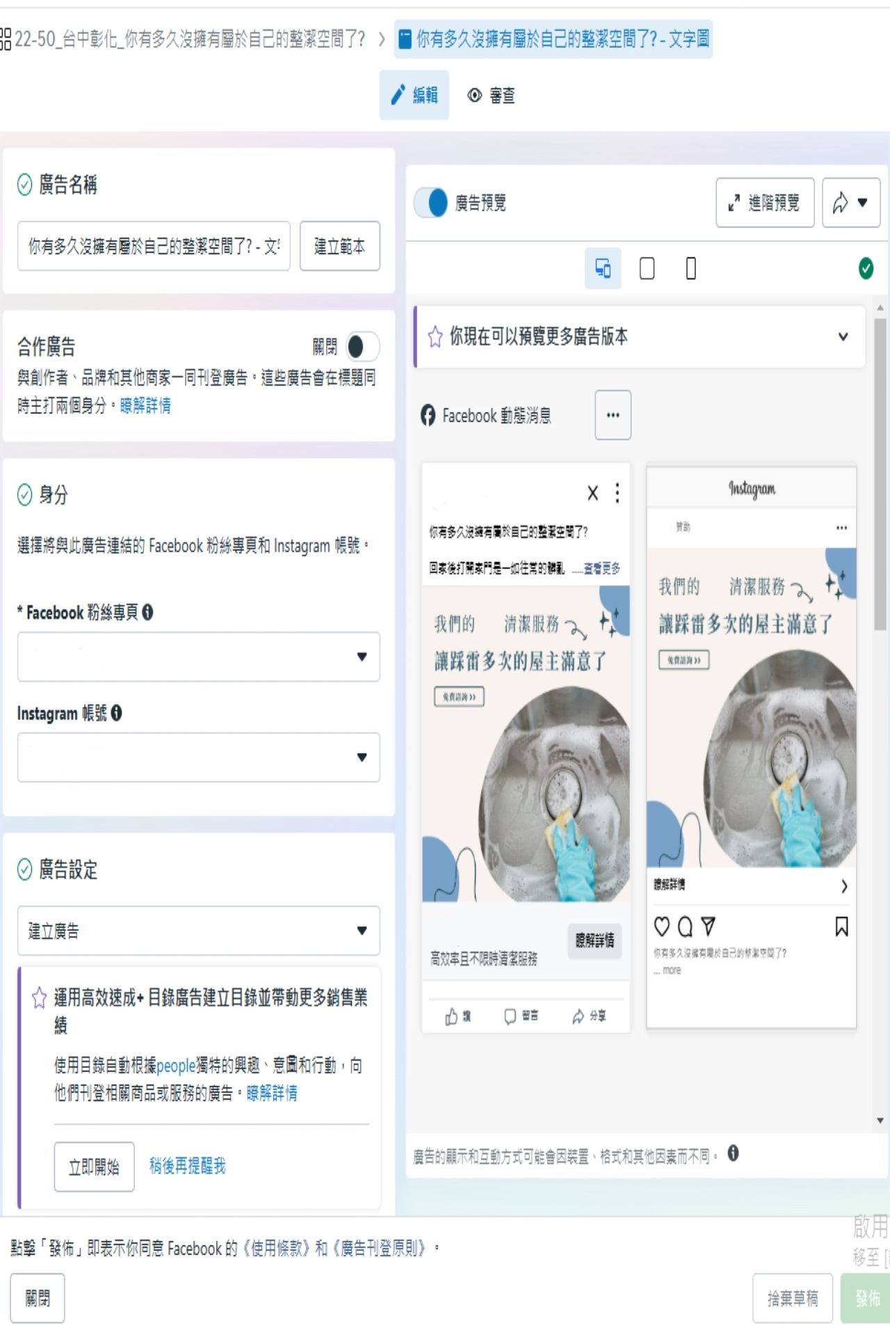Screen dimensions: 890x1336
Task: Click the 稍後再提醒我 link
Action: pyautogui.click(x=187, y=1166)
